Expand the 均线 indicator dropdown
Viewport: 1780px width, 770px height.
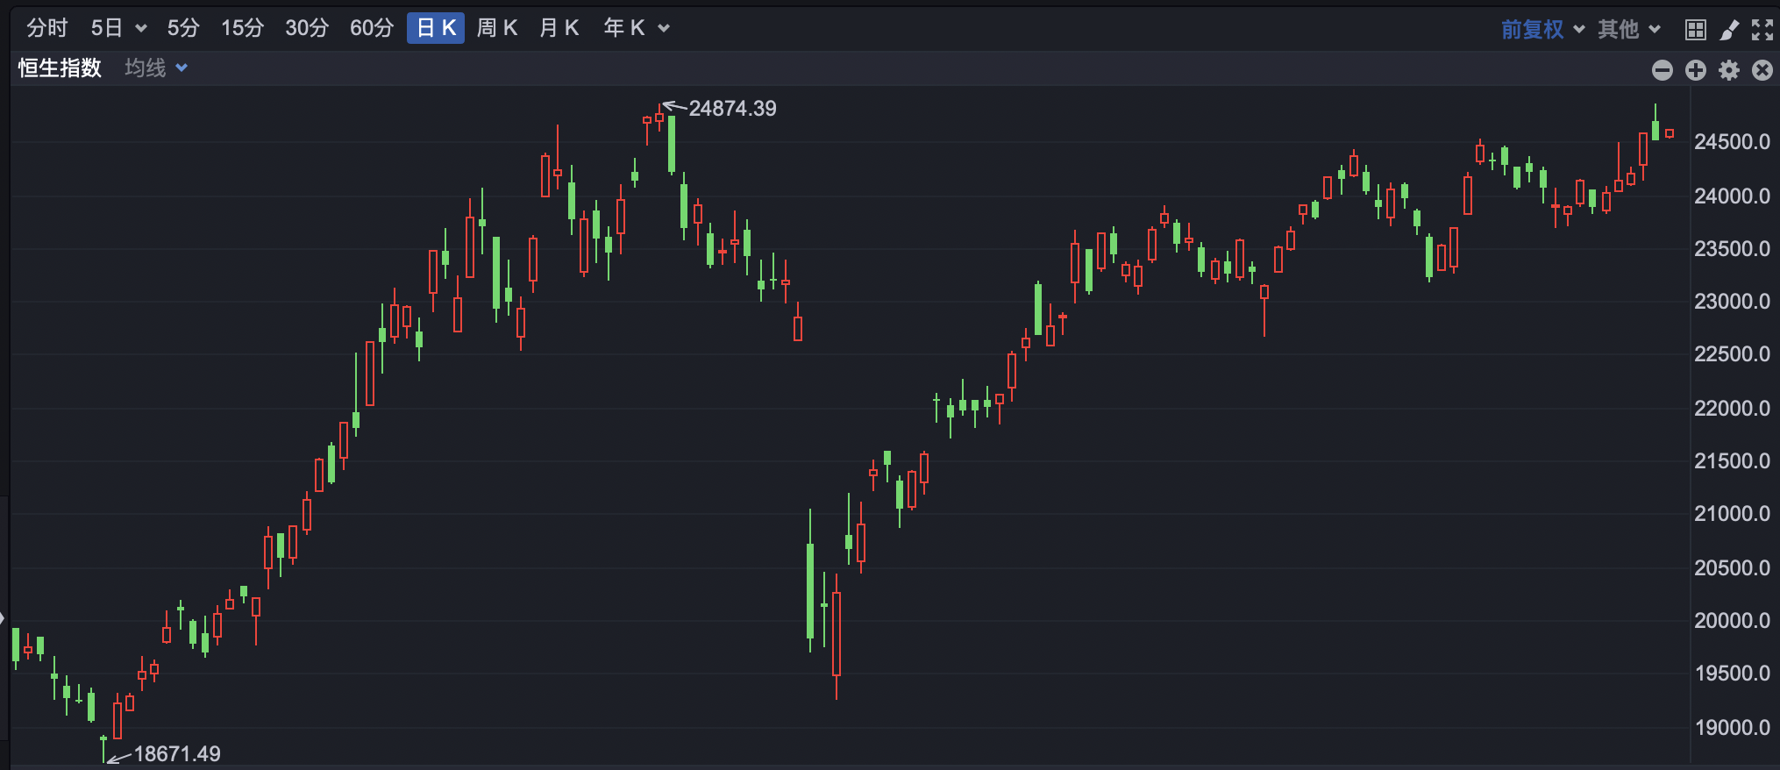[156, 68]
